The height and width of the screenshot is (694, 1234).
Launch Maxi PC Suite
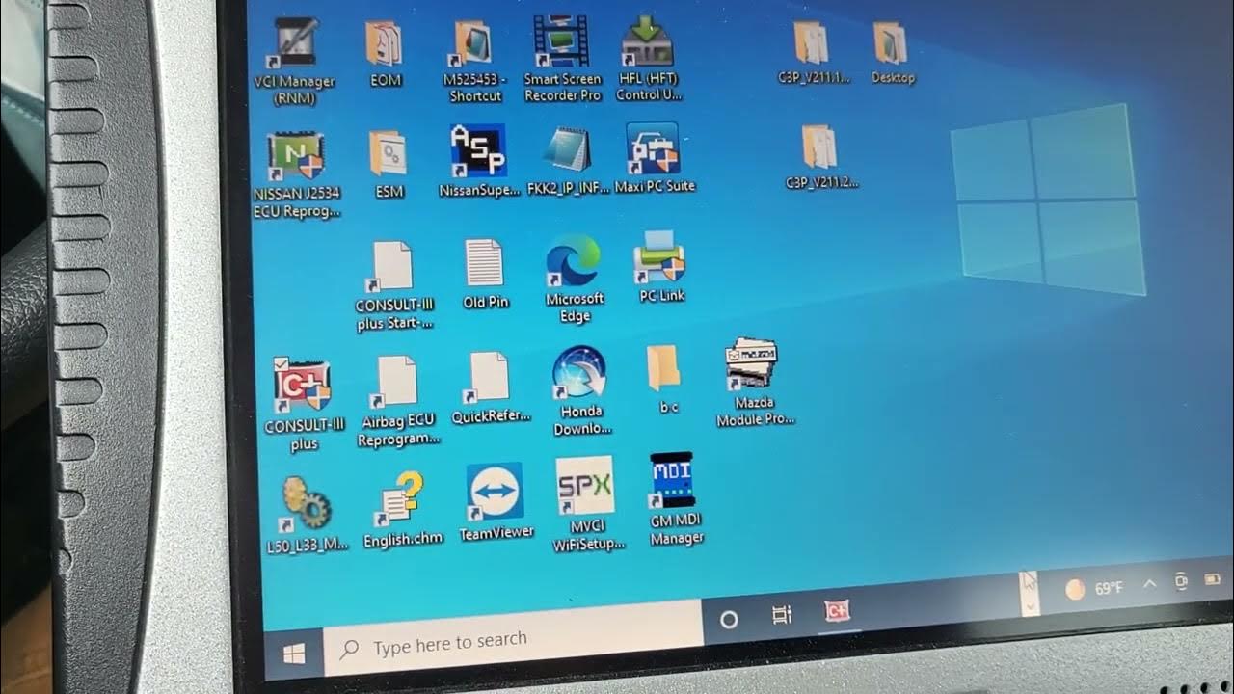tap(655, 159)
